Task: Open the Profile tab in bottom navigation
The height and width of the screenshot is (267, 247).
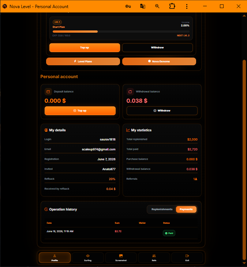Action: (55, 257)
